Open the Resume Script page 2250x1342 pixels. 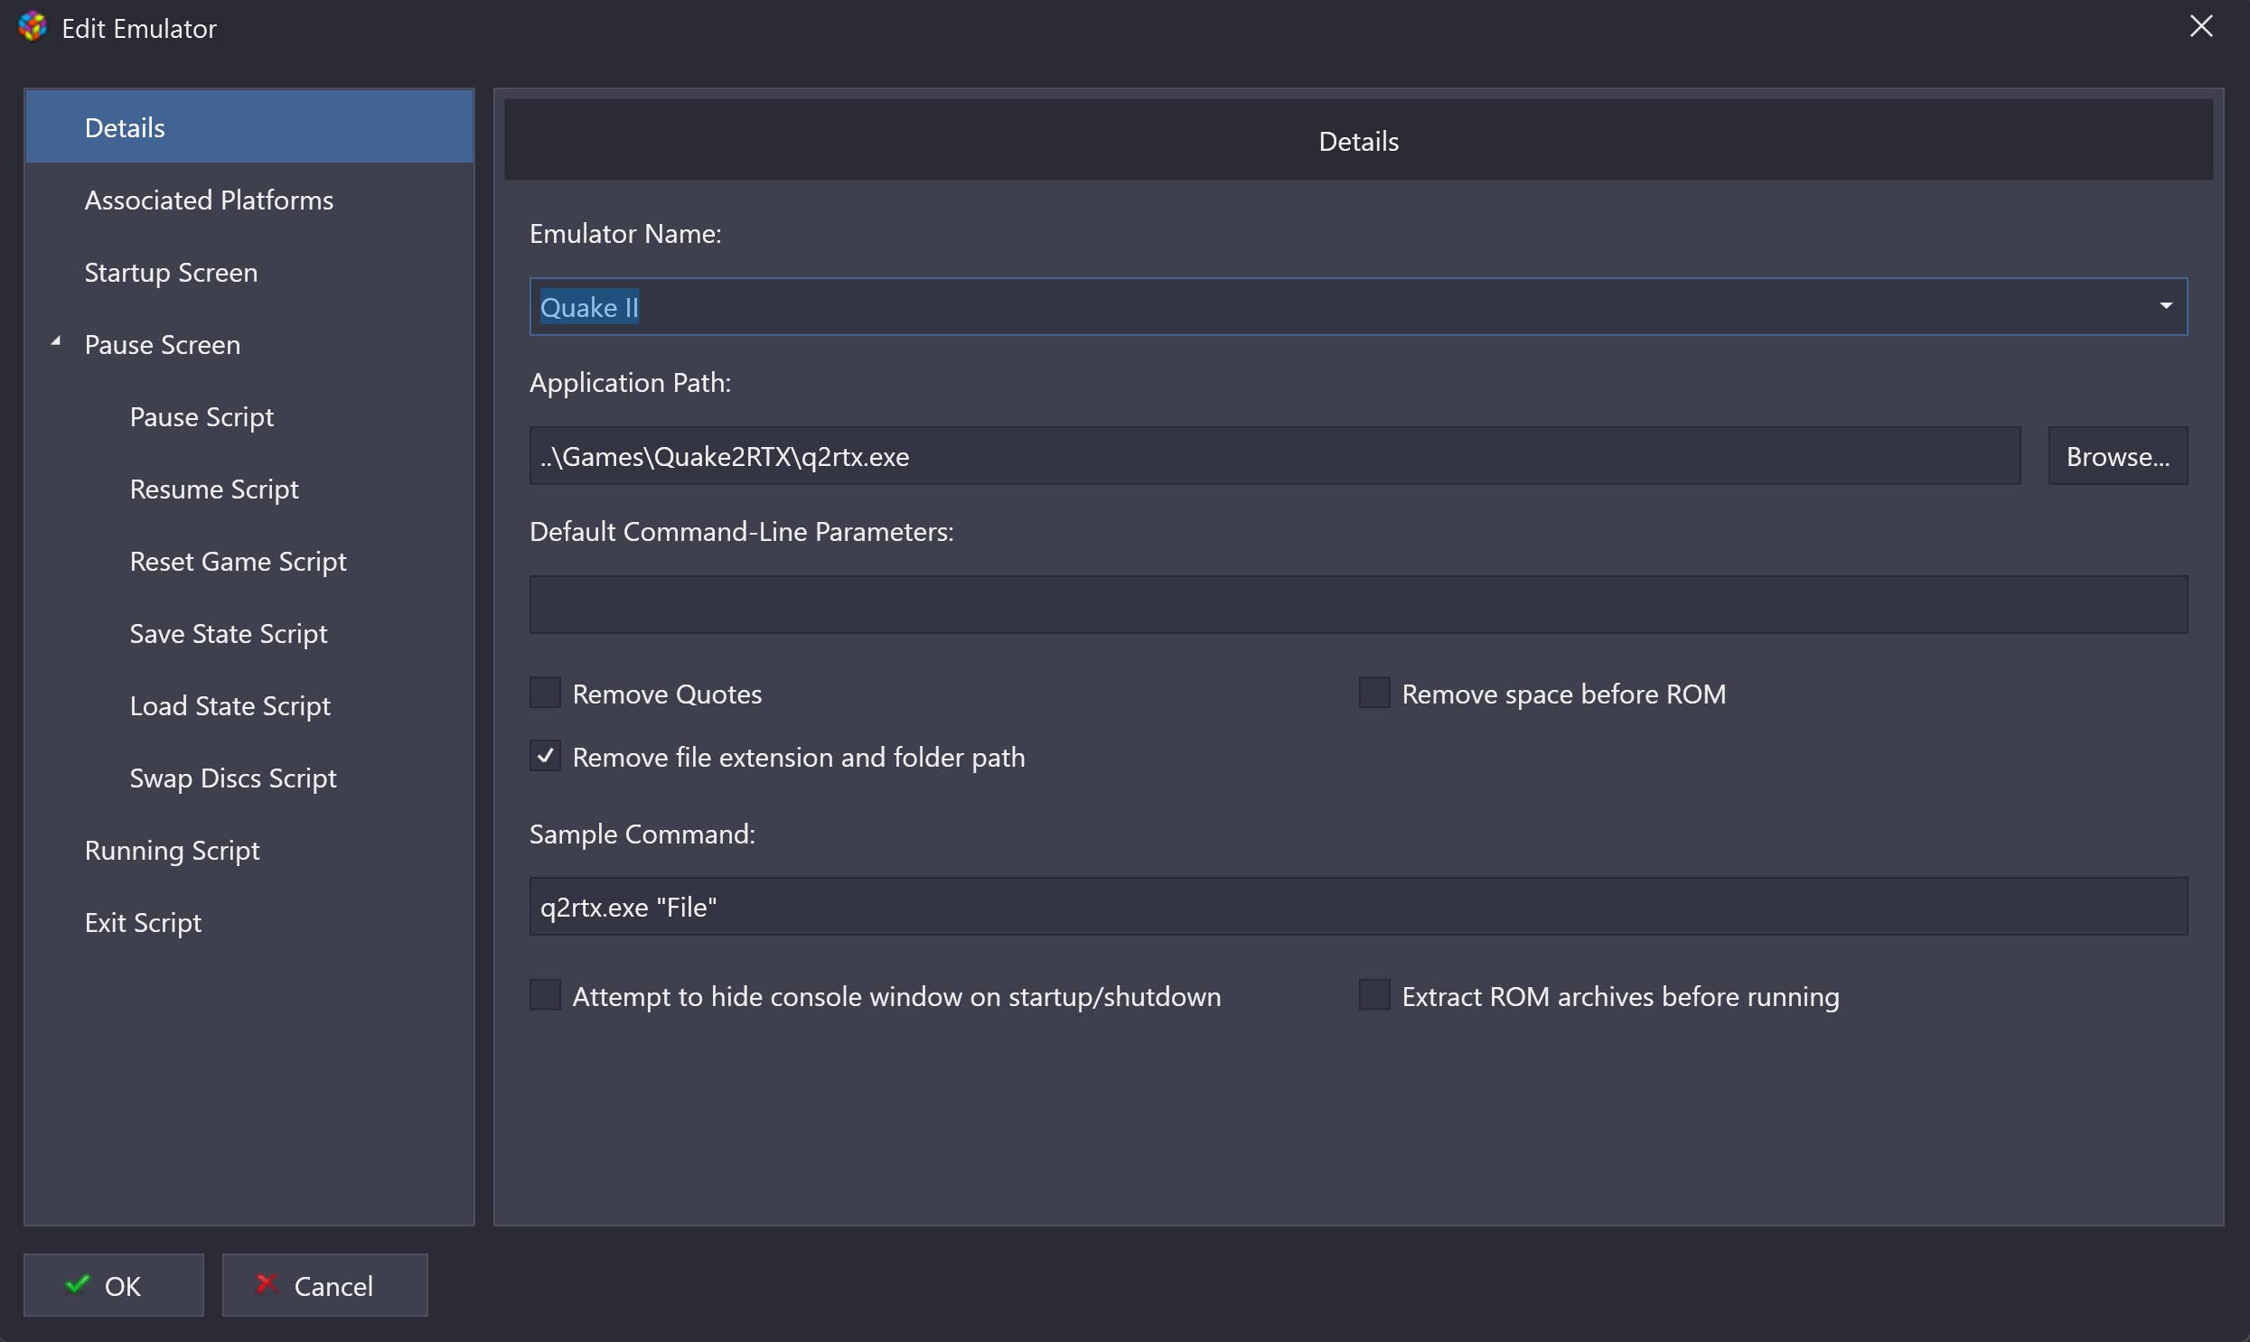(x=249, y=489)
